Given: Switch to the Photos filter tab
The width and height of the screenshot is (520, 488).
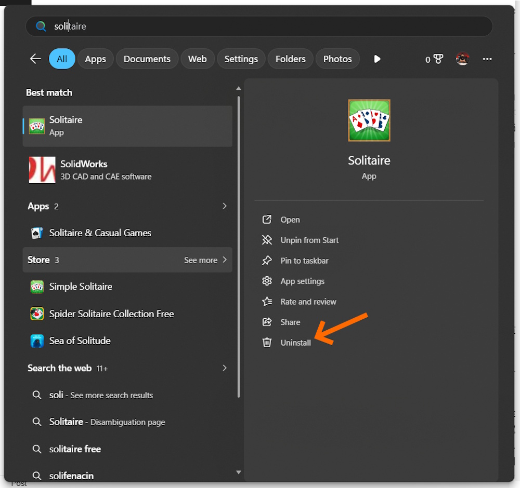Looking at the screenshot, I should click(x=337, y=59).
